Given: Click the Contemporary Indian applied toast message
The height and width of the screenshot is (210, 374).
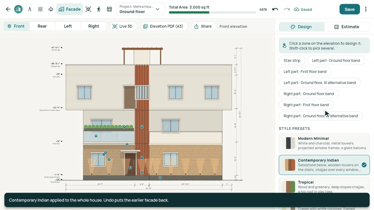Looking at the screenshot, I should [187, 200].
